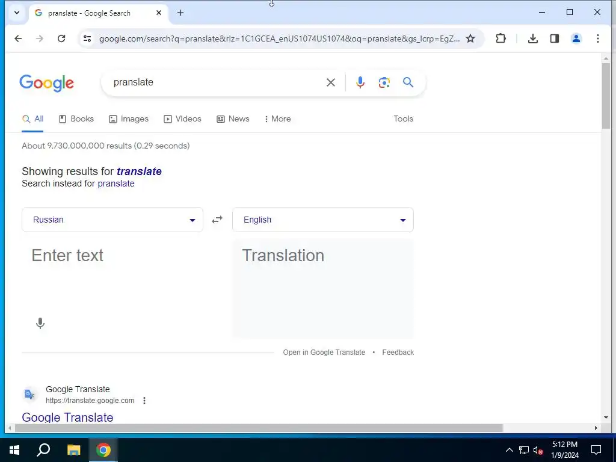Open the network tray icon
616x462 pixels.
[x=524, y=450]
